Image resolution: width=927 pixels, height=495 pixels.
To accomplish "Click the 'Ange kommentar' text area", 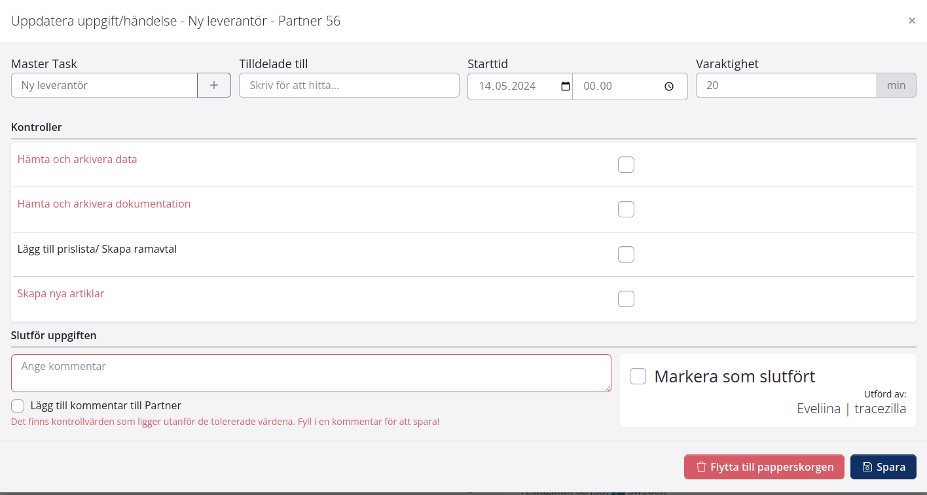I will point(311,373).
